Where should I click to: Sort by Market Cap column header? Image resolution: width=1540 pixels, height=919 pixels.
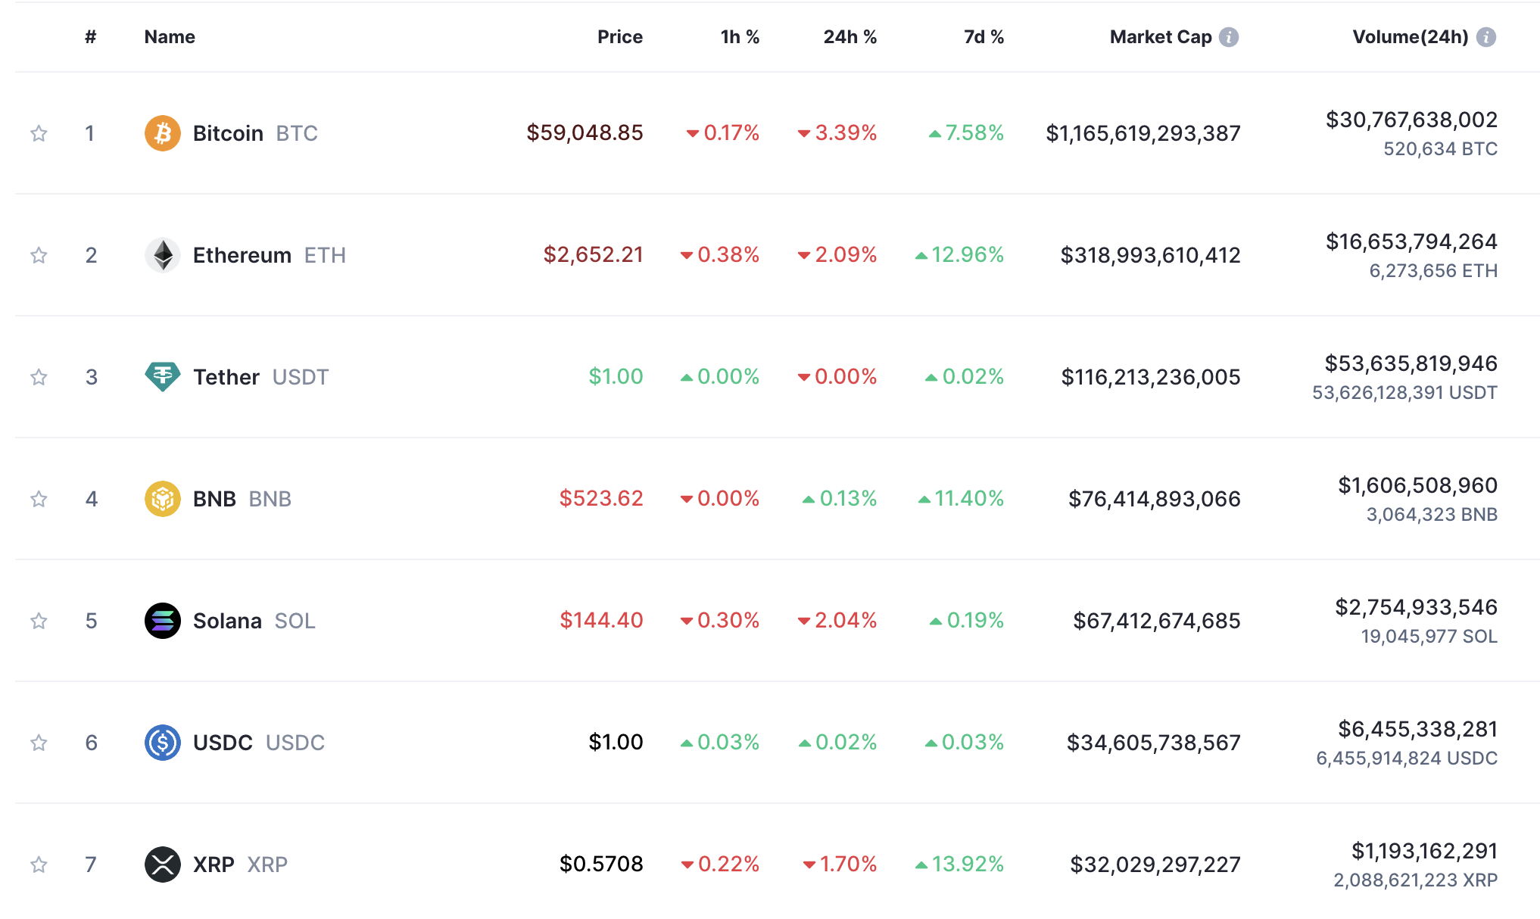pyautogui.click(x=1161, y=37)
